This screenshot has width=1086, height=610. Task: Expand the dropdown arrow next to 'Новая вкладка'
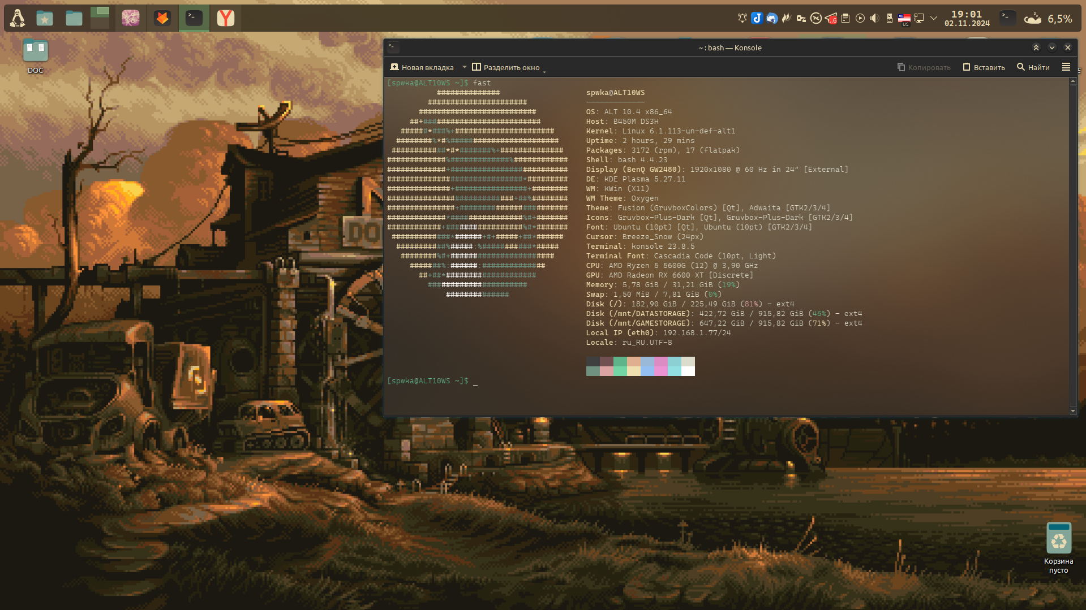coord(465,67)
